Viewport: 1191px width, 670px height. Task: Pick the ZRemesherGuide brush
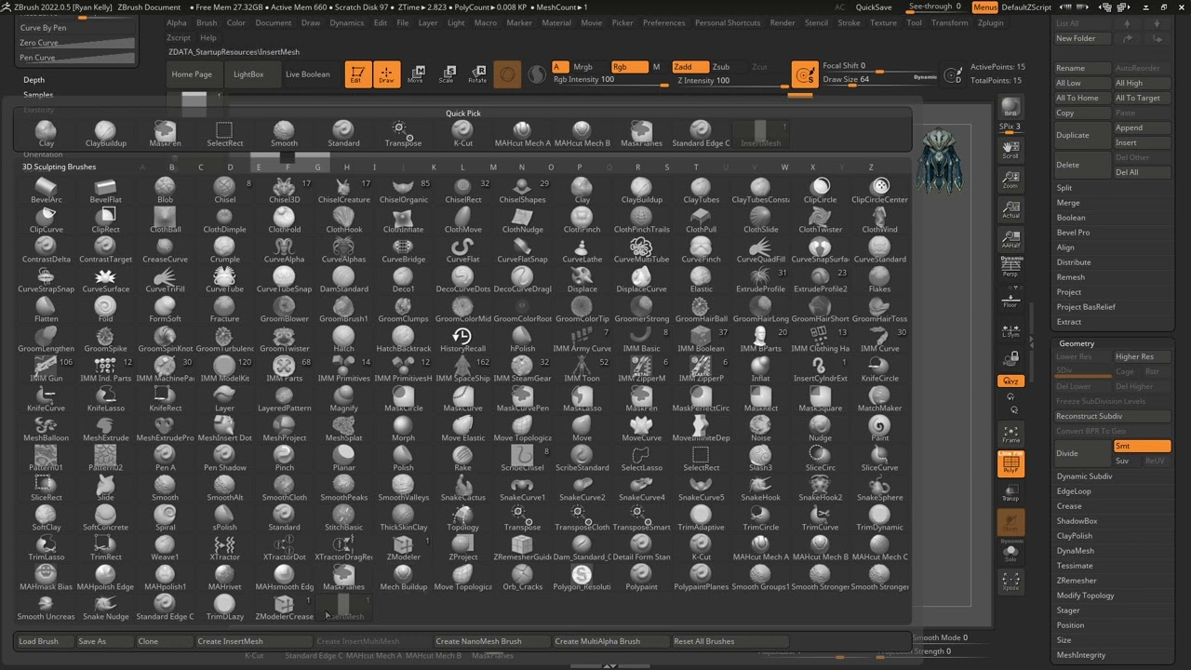pos(522,547)
